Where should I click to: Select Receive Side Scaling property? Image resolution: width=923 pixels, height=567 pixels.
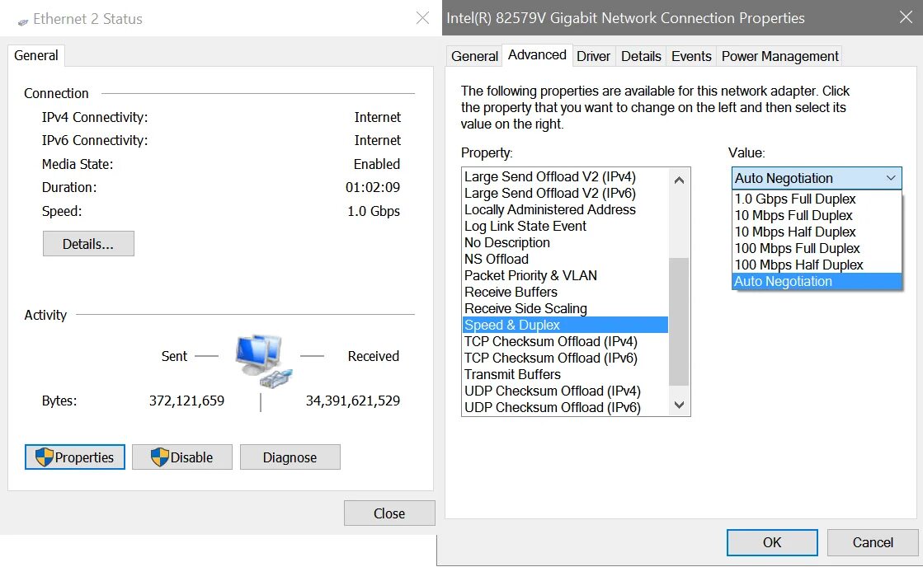[565, 308]
